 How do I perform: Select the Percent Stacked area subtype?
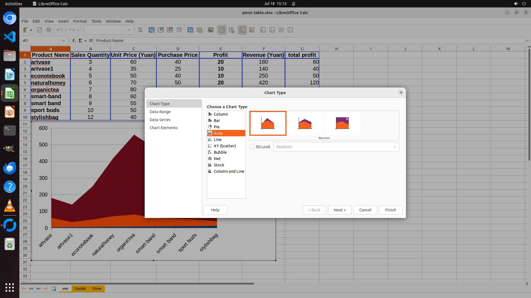(x=342, y=123)
